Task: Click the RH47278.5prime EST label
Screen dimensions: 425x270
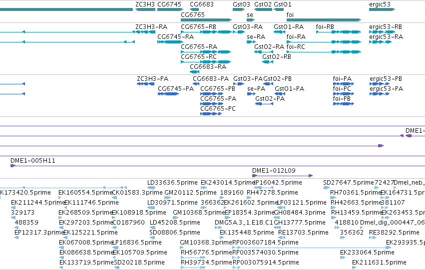Action: [272, 193]
